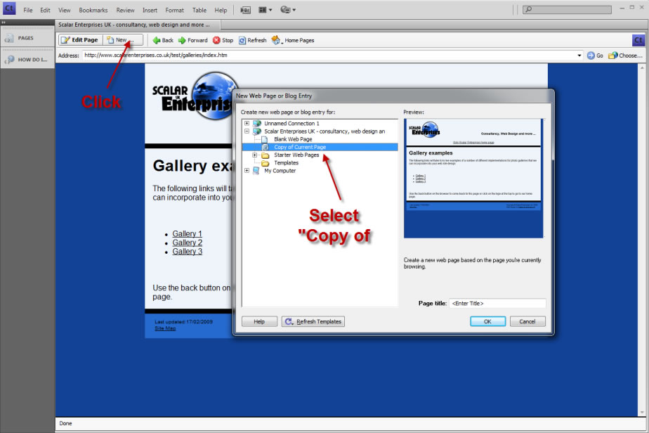Open the Edit menu
Image resolution: width=649 pixels, height=433 pixels.
[45, 10]
